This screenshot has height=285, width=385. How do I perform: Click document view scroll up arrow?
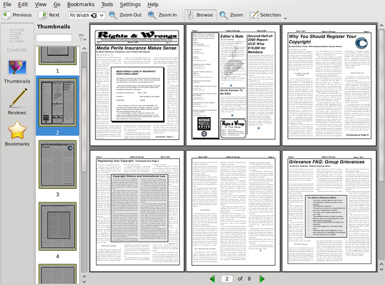click(381, 25)
